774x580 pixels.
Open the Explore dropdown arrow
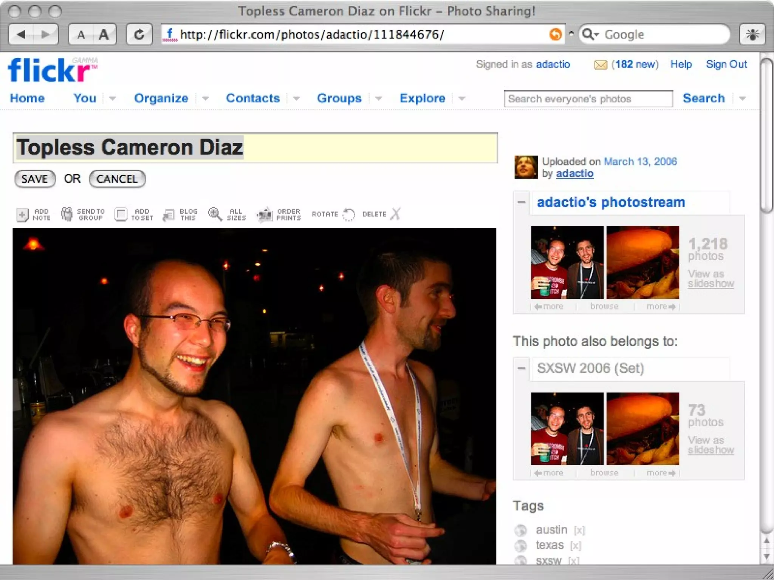coord(461,99)
